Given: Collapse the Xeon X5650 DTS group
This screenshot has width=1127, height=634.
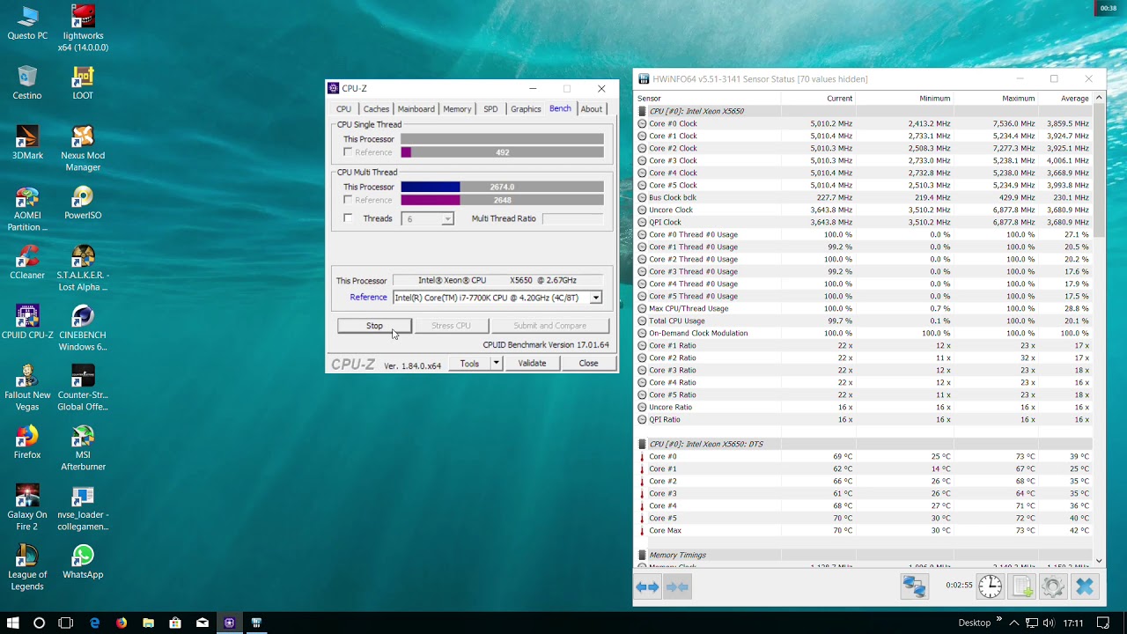Looking at the screenshot, I should tap(642, 444).
